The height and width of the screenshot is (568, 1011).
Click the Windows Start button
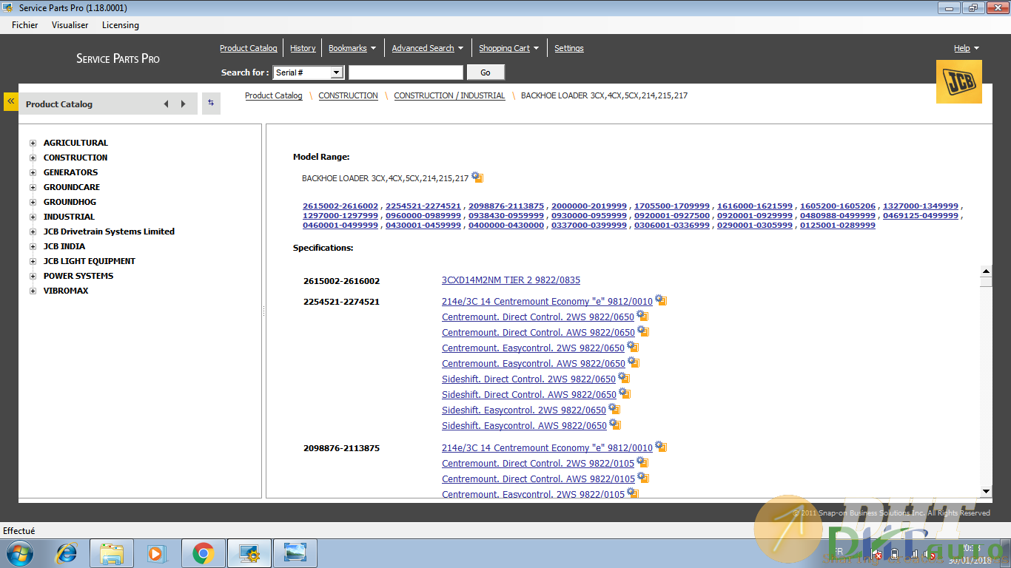click(20, 553)
